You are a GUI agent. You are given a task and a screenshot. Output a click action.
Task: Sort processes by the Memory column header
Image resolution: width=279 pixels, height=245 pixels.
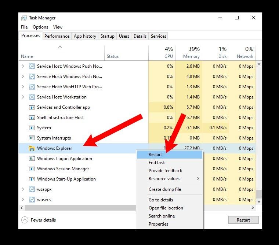pos(188,52)
